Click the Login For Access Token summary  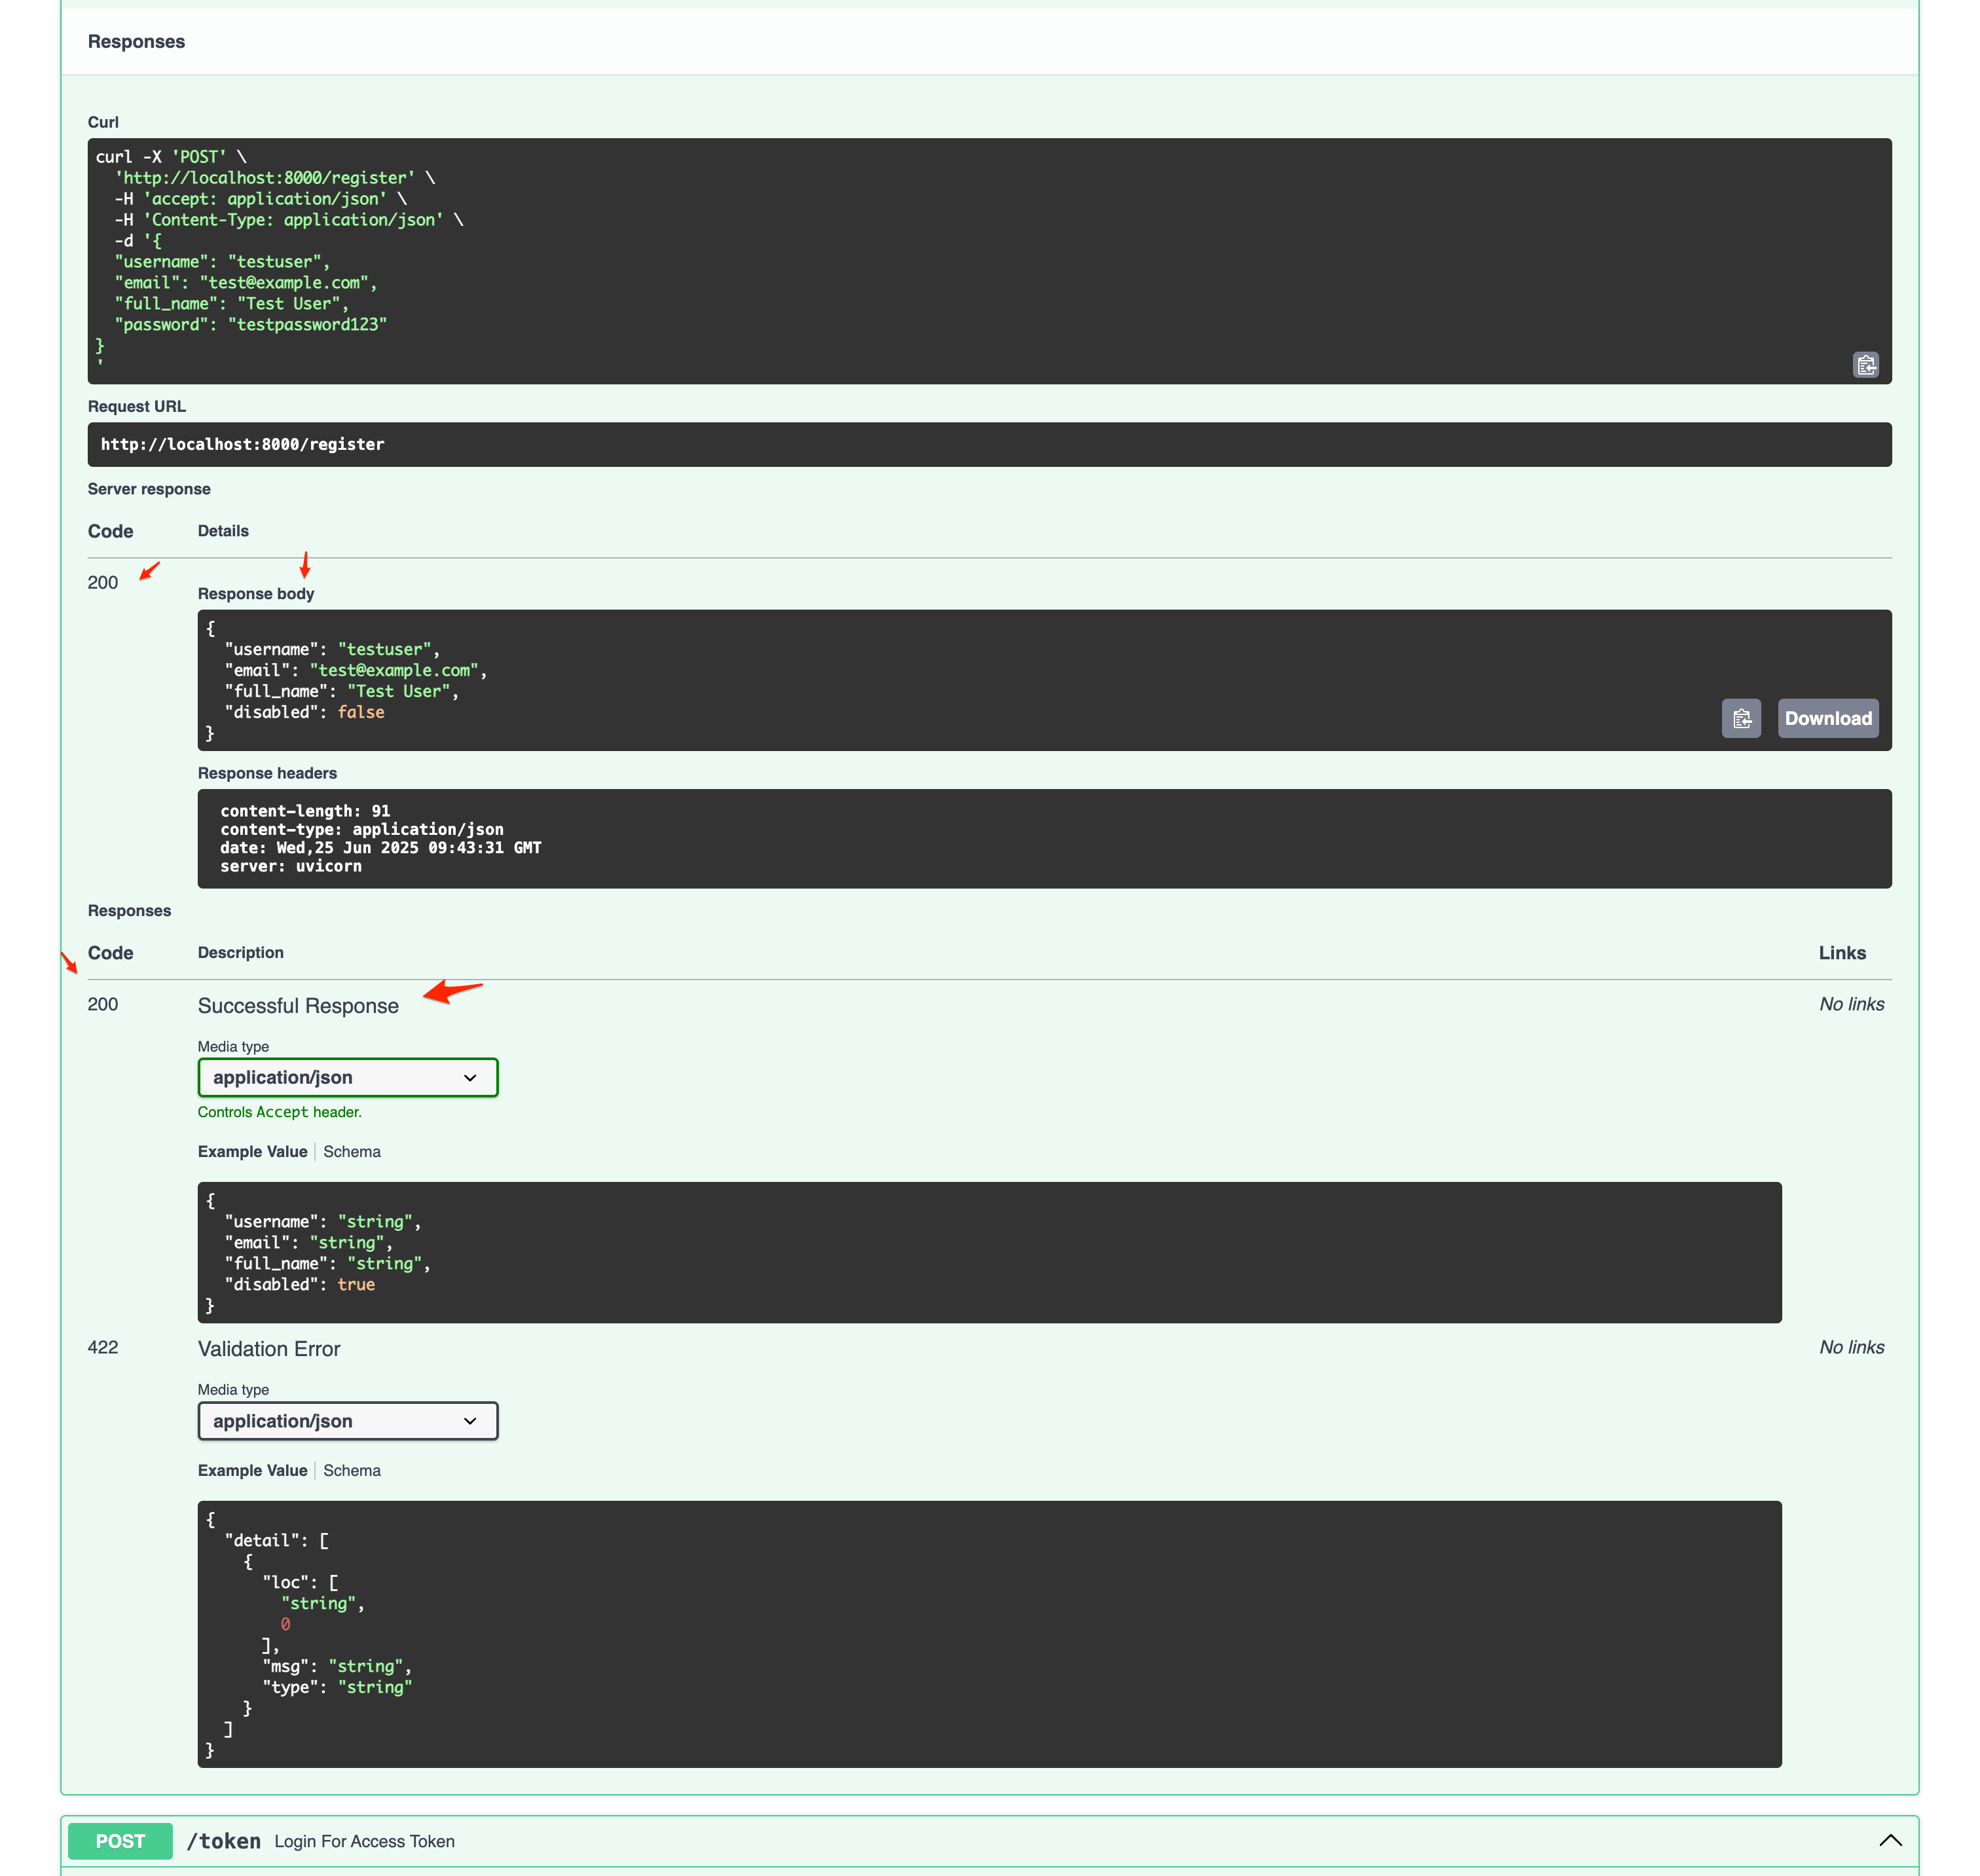pyautogui.click(x=364, y=1841)
